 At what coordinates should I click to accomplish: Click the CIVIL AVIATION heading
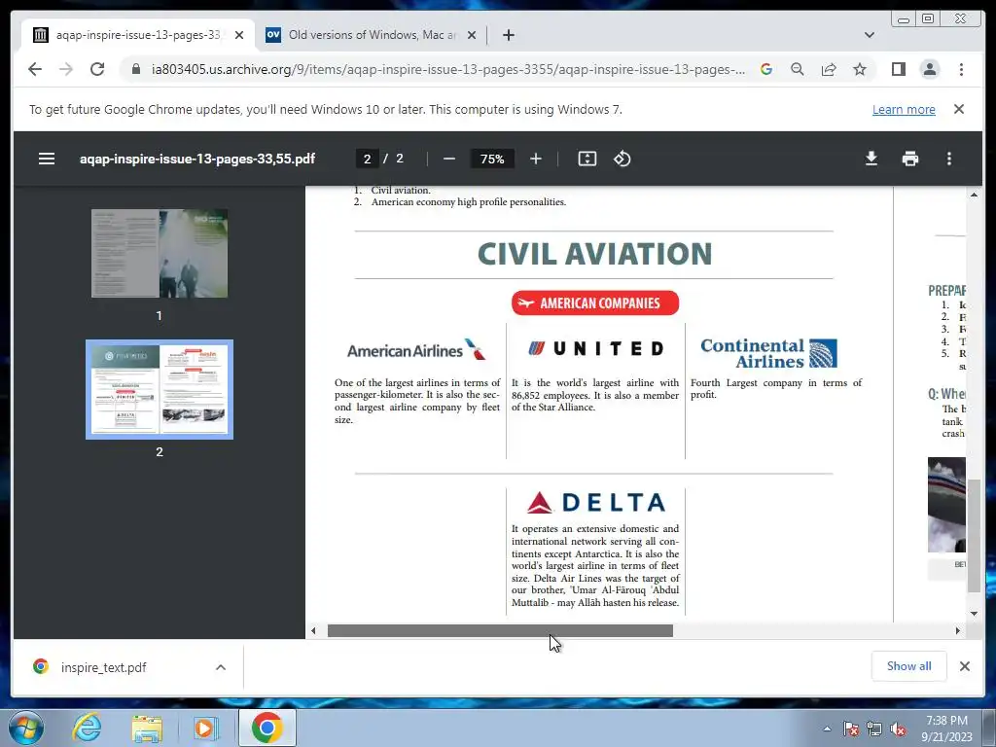[x=594, y=254]
